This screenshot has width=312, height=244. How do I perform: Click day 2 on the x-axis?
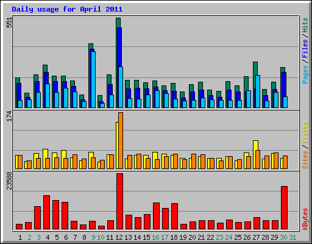pyautogui.click(x=29, y=237)
